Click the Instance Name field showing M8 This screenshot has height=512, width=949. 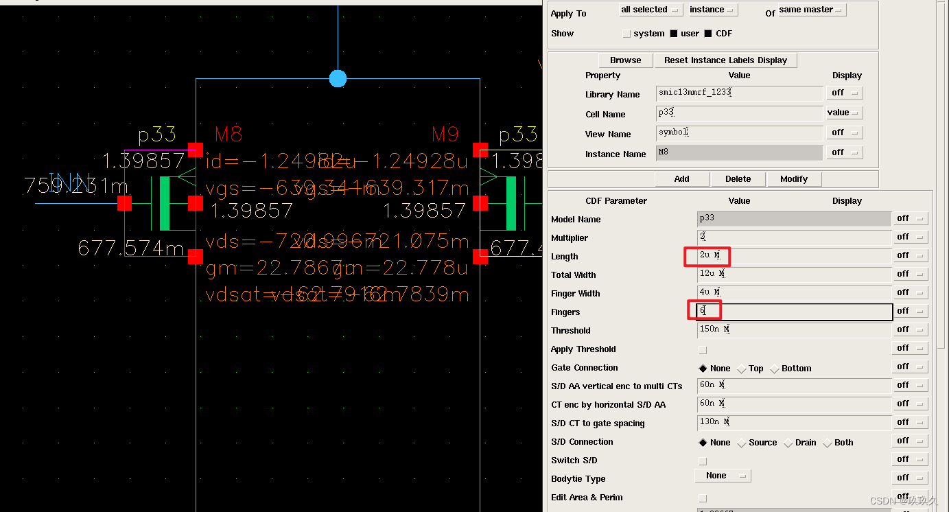pos(739,153)
